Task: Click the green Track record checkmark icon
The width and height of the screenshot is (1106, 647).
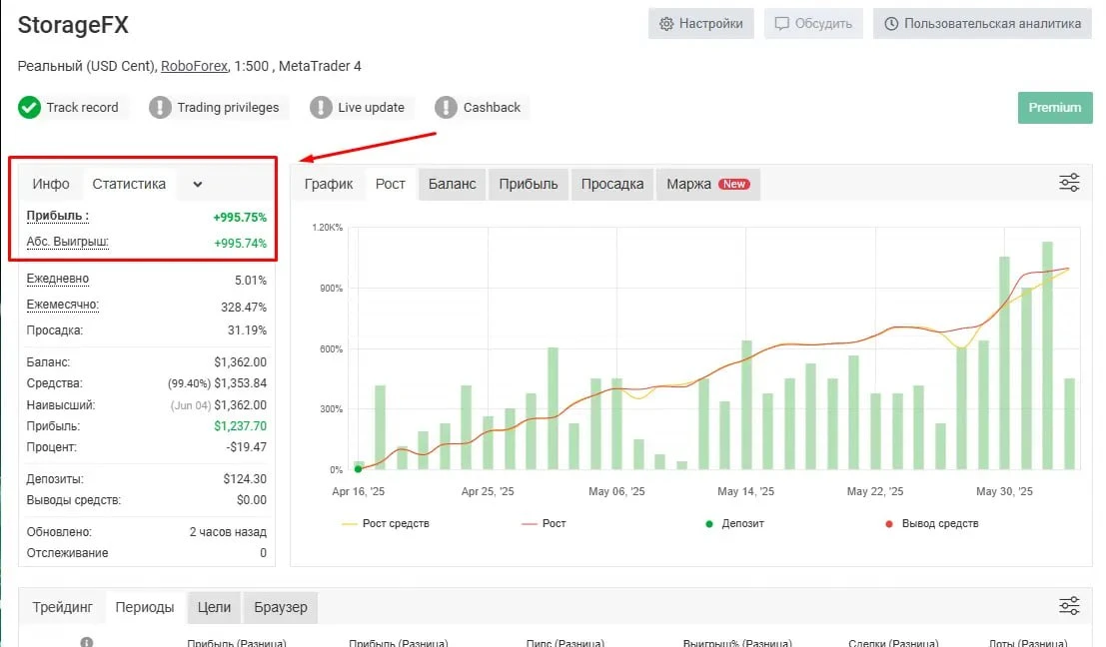Action: pos(30,108)
